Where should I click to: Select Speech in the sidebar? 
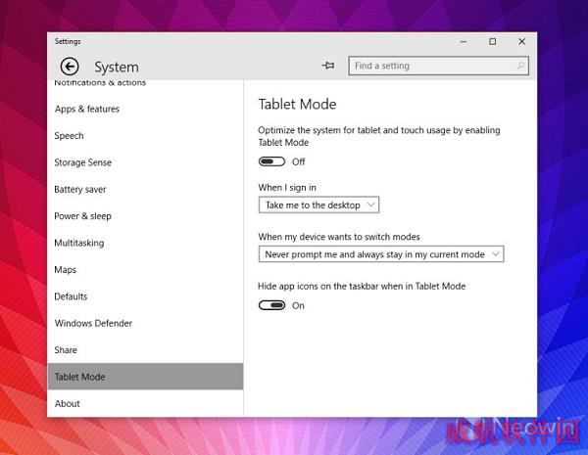[145, 136]
